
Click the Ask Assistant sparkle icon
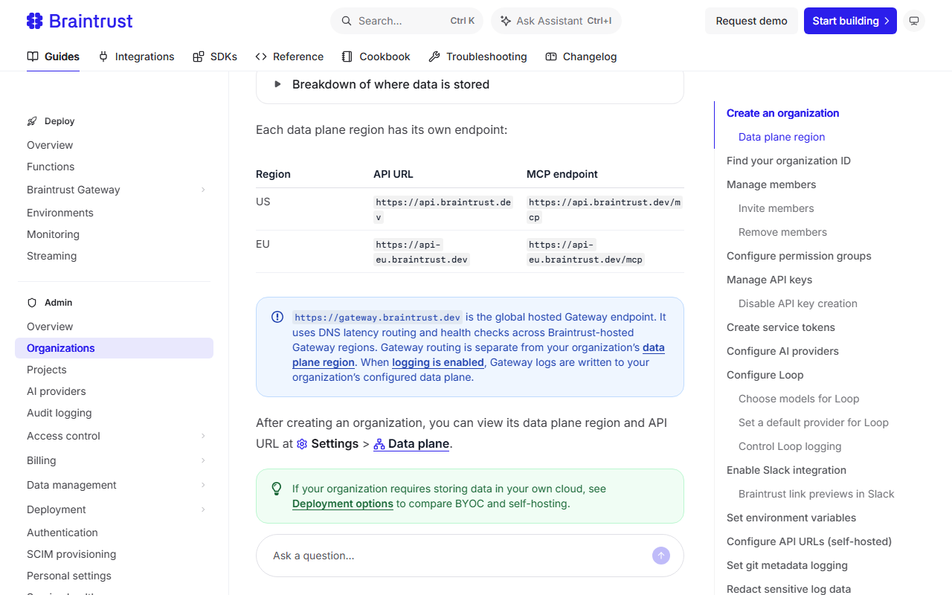(x=506, y=21)
